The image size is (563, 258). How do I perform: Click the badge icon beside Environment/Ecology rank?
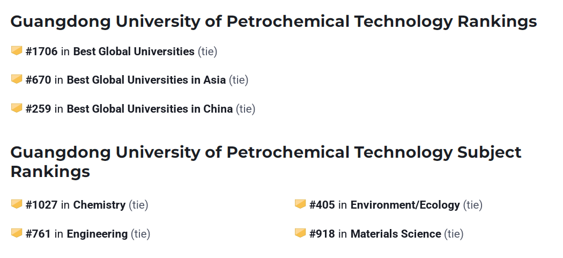[300, 204]
